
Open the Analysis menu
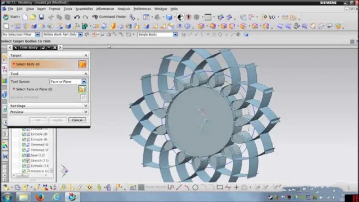(x=124, y=9)
